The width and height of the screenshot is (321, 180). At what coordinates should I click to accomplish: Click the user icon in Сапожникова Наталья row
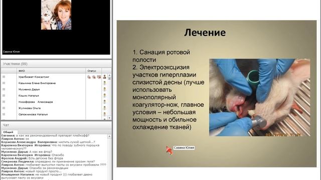point(105,114)
